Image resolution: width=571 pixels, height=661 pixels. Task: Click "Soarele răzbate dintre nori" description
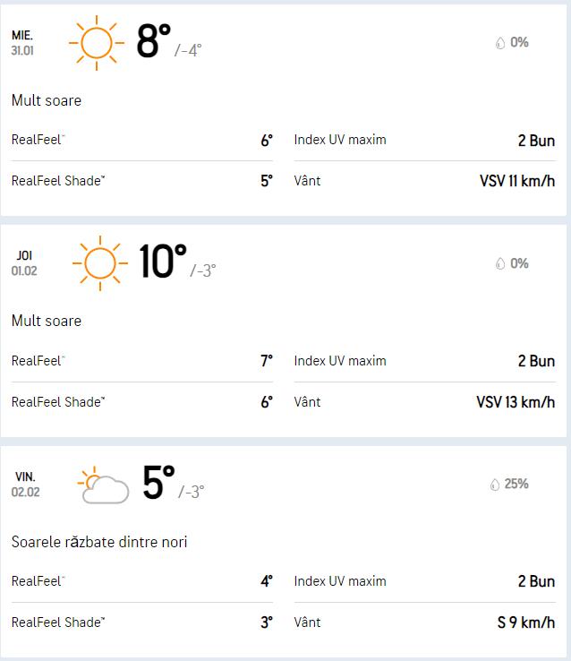(99, 542)
